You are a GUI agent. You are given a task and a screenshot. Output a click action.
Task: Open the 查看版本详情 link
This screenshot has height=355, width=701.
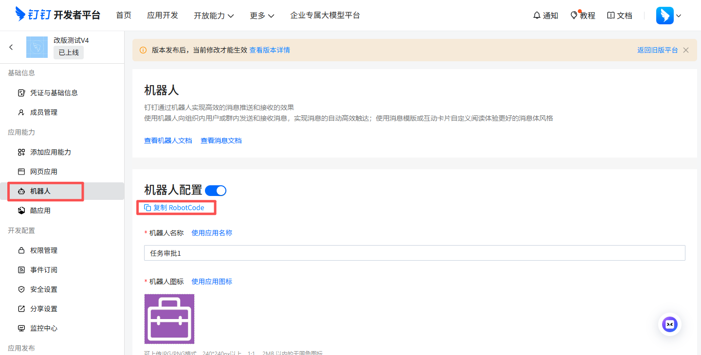tap(270, 50)
